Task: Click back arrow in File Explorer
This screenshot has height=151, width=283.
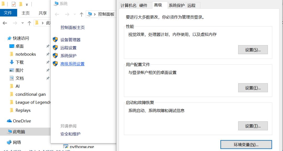Action: 5,23
